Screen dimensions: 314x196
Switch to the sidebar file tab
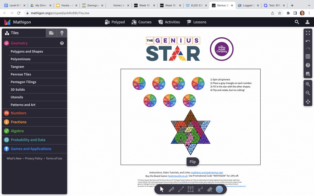(51, 33)
